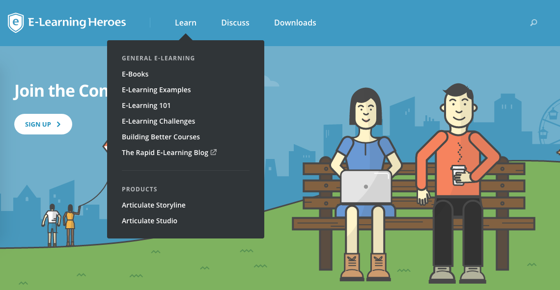This screenshot has height=290, width=560.
Task: Click the E-Learning Heroes shield logo
Action: [16, 23]
